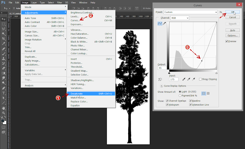The image size is (245, 149).
Task: Toggle the Intersection Line checkbox
Action: [x=190, y=105]
